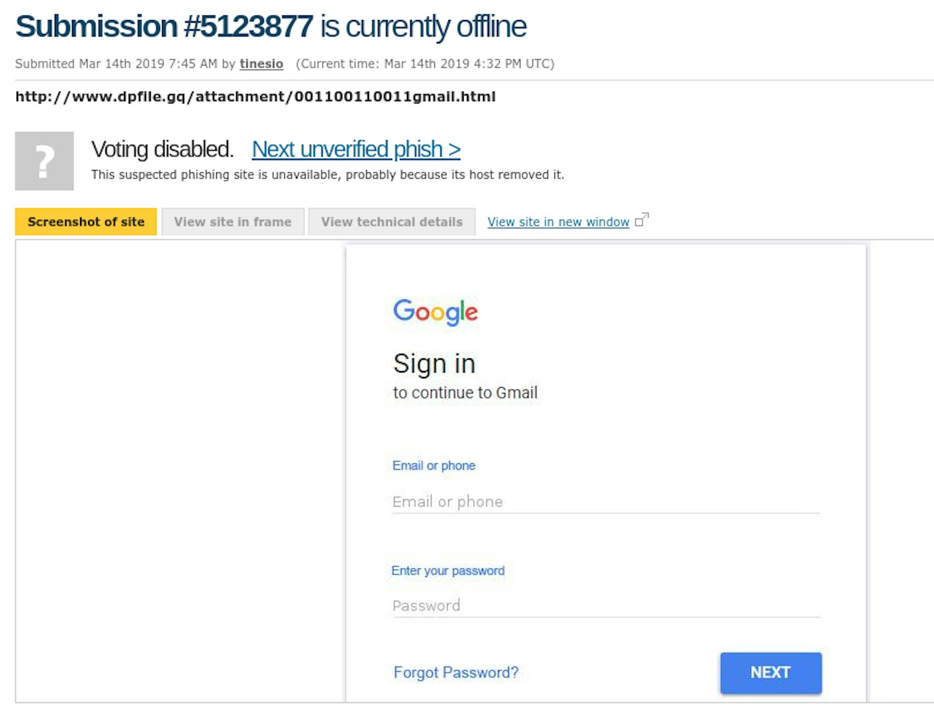This screenshot has width=934, height=724.
Task: Focus the Password input field
Action: click(x=605, y=605)
